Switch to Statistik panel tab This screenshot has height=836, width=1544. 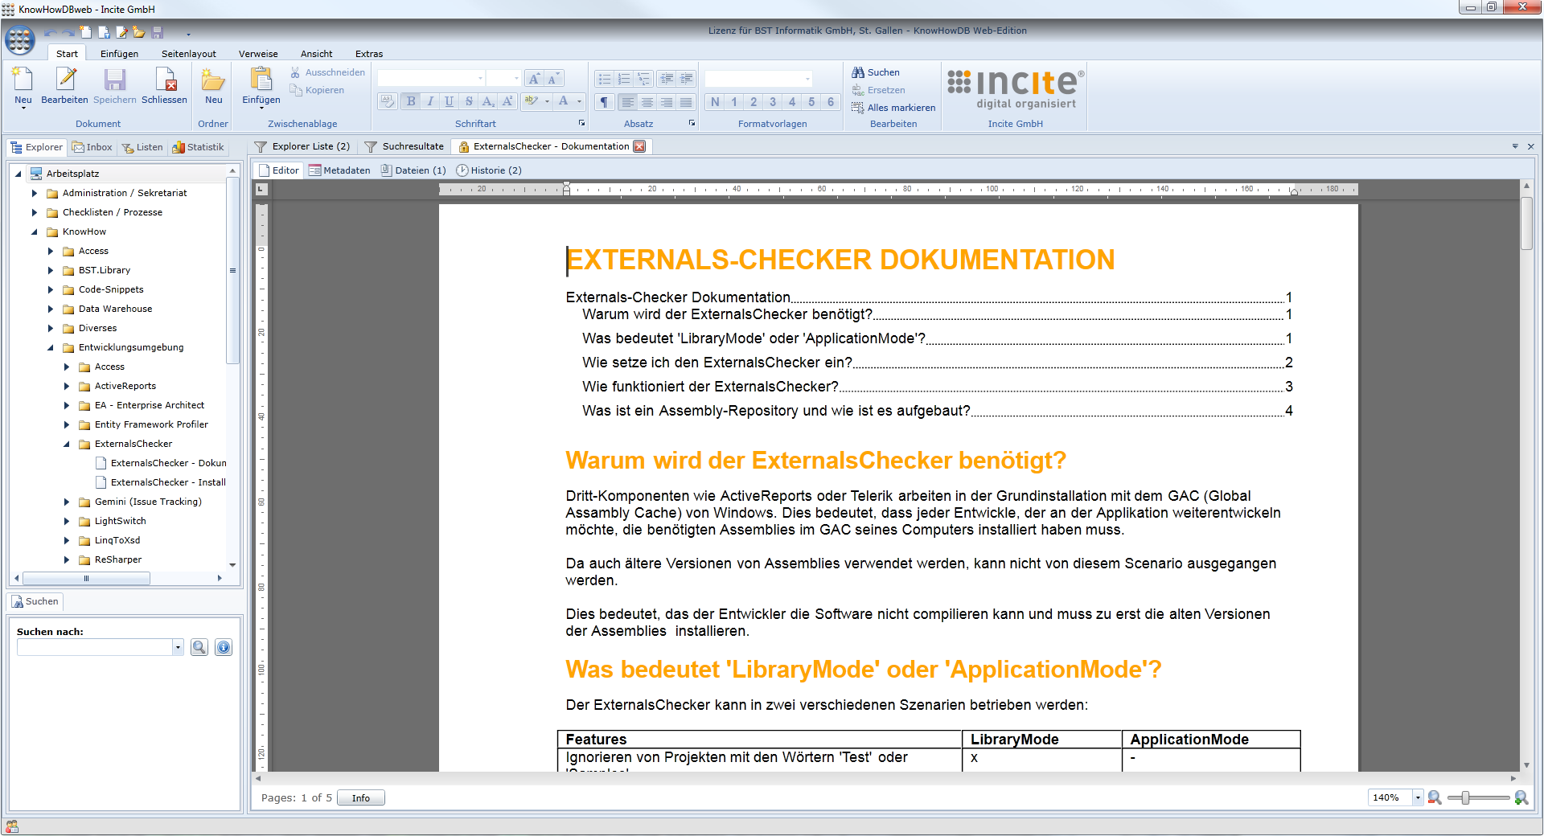point(198,147)
